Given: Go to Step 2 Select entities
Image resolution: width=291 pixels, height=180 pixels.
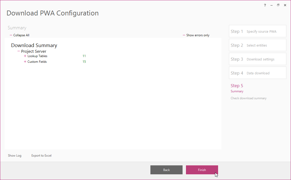Looking at the screenshot, I should tap(258, 45).
